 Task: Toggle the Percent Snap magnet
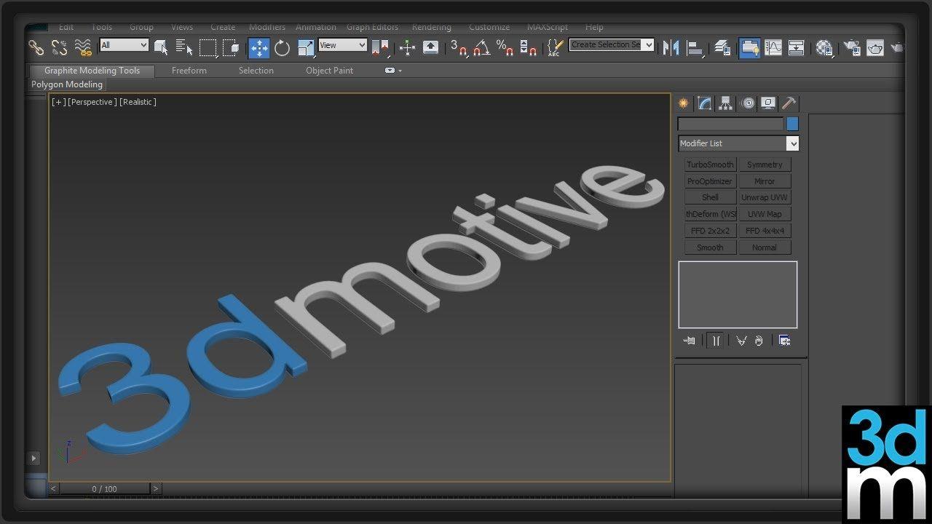coord(505,48)
